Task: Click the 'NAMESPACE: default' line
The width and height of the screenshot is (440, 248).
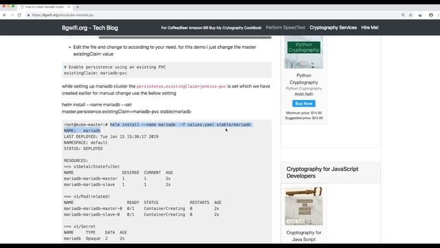Action: pos(85,143)
